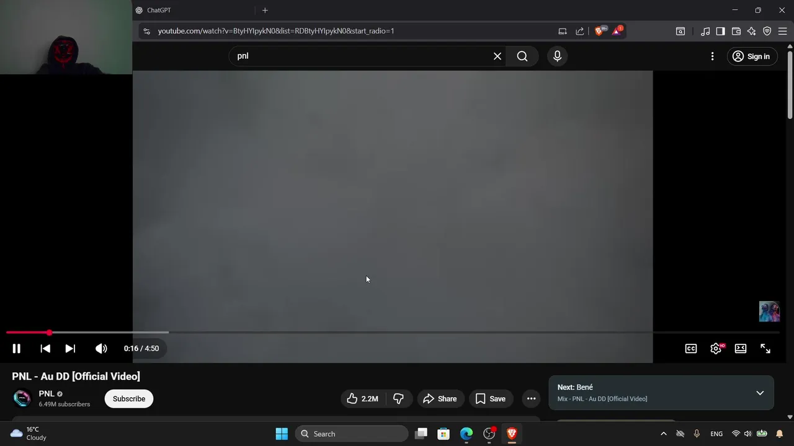Toggle the browser sidebar panel
This screenshot has width=794, height=446.
point(720,31)
